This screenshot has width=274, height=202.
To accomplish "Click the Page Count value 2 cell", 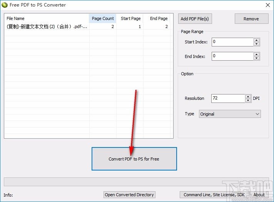I will click(x=103, y=26).
